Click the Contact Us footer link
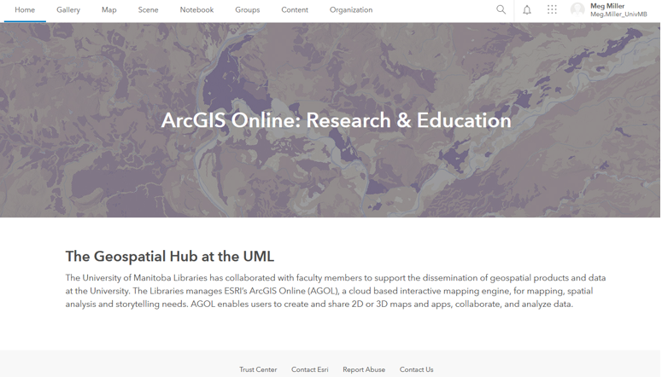This screenshot has width=662, height=377. (416, 369)
